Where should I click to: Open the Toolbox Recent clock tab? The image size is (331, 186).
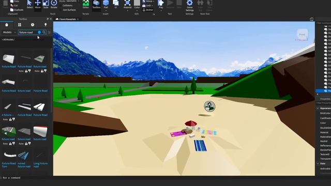coord(33,25)
